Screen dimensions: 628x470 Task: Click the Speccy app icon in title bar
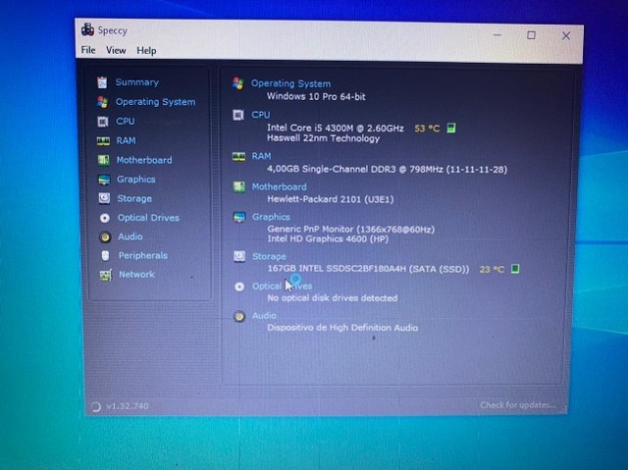(87, 30)
